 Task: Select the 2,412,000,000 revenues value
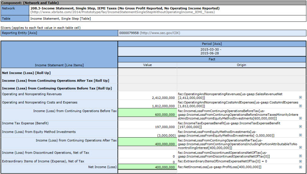click(x=163, y=98)
